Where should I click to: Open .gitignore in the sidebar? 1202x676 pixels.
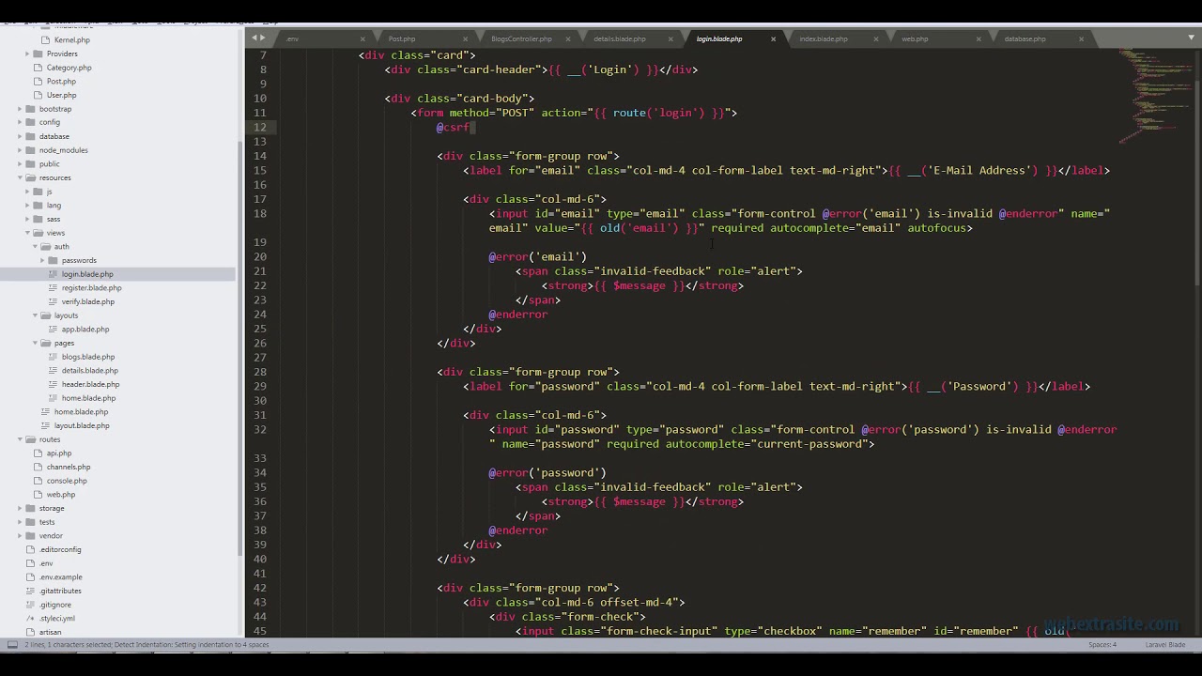55,605
